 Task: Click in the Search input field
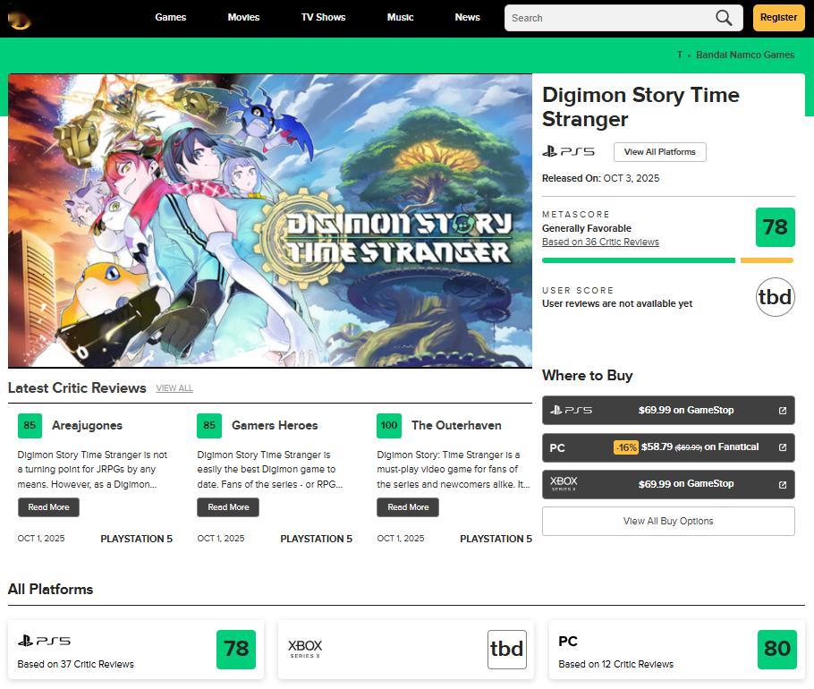[610, 18]
